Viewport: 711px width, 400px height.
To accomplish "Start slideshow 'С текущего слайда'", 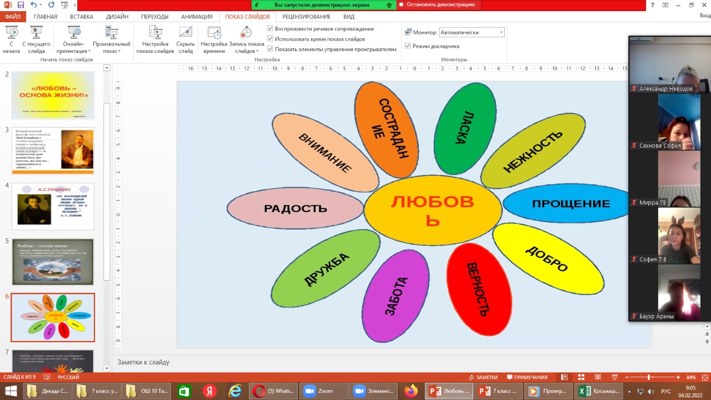I will [36, 33].
